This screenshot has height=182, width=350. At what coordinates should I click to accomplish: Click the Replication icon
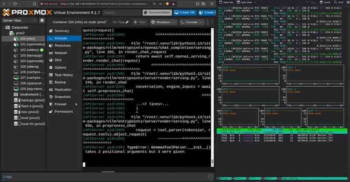[51, 90]
